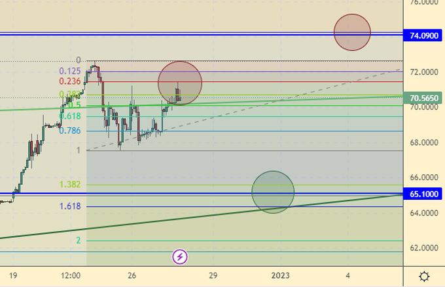Select the 0.786 Fibonacci level label
This screenshot has height=287, width=445.
[69, 130]
